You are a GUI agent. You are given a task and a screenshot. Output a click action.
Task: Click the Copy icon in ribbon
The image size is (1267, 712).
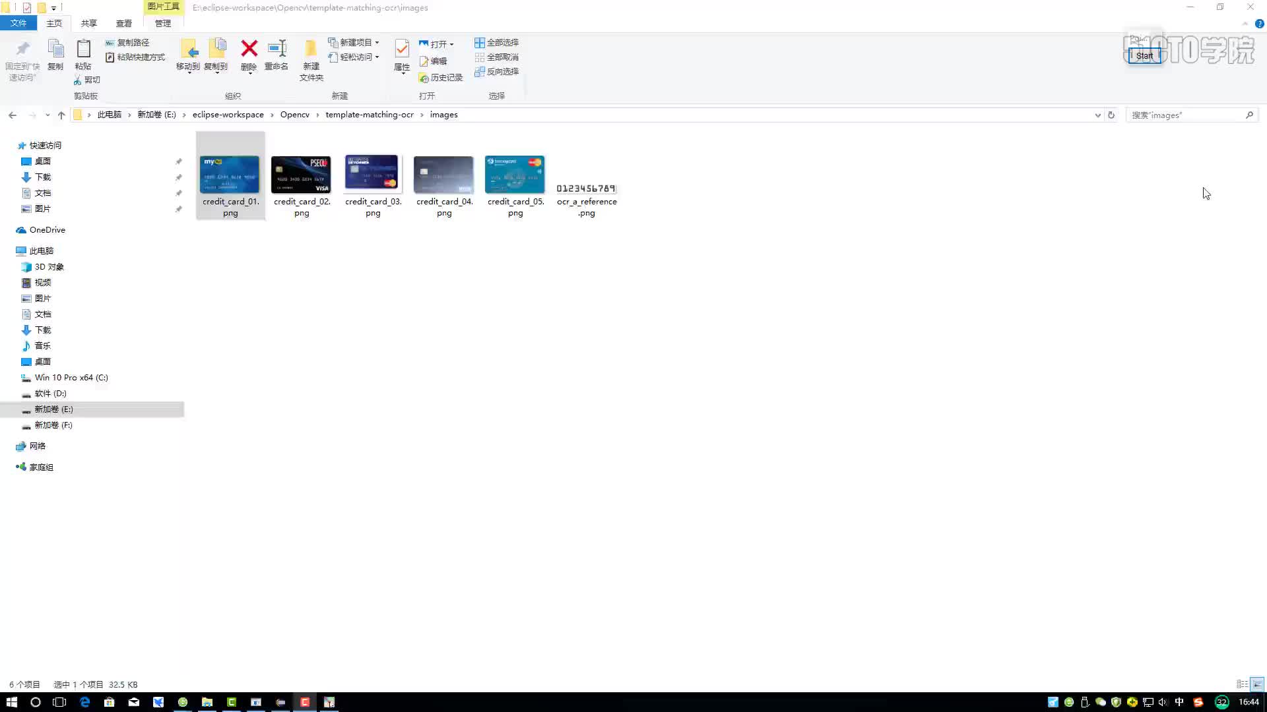55,49
